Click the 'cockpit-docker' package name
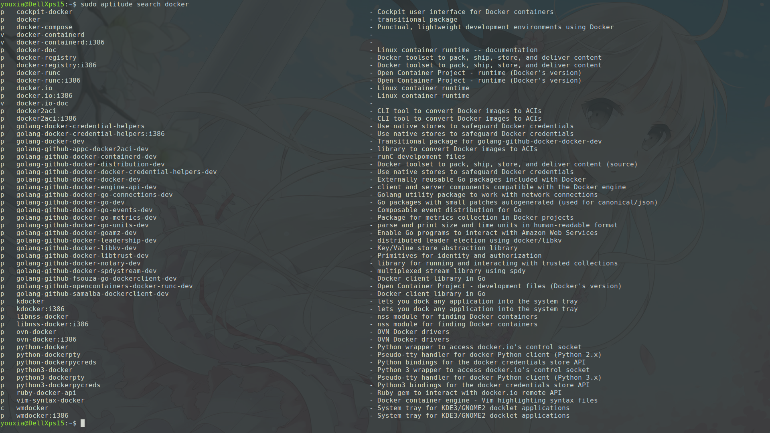Image resolution: width=770 pixels, height=433 pixels. click(x=45, y=12)
